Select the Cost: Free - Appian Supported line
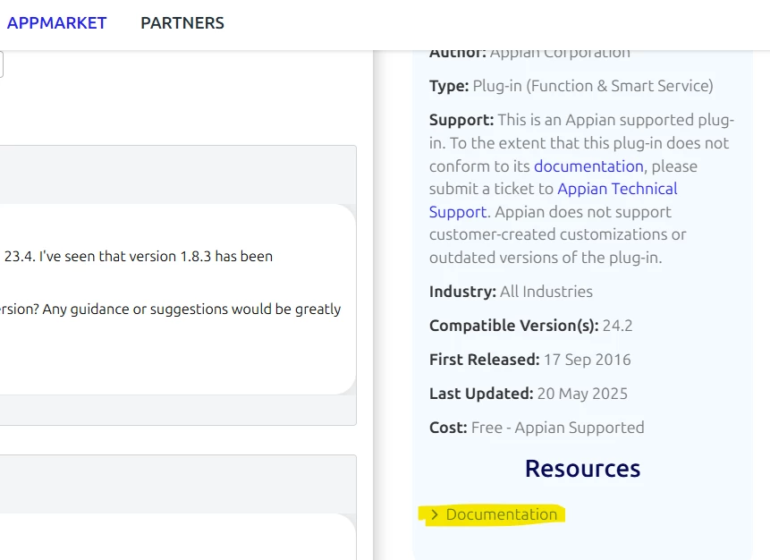The image size is (770, 560). (537, 428)
